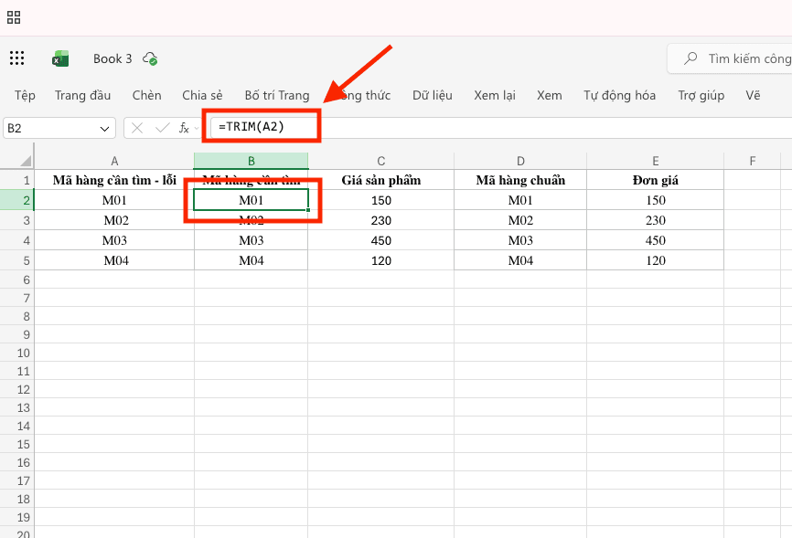
Task: Select cell D5 with M04
Action: pos(520,260)
